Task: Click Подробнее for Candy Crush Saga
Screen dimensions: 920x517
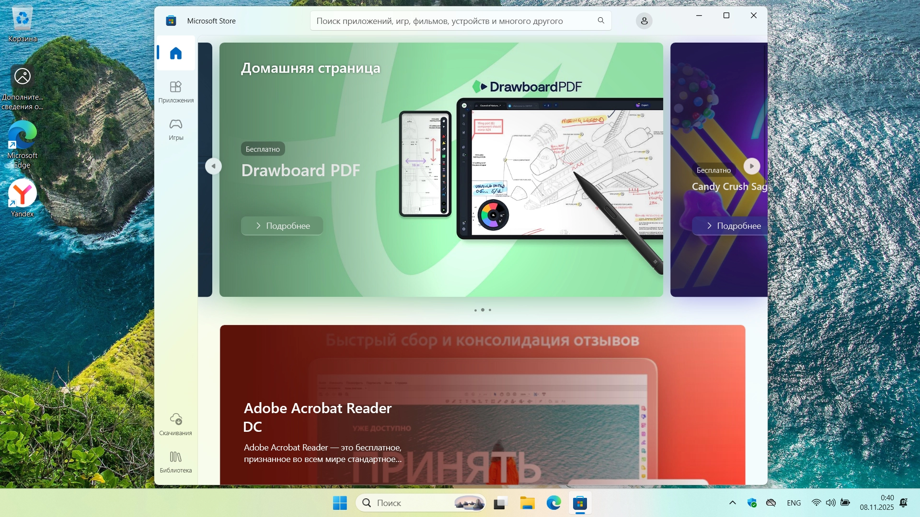Action: (x=733, y=226)
